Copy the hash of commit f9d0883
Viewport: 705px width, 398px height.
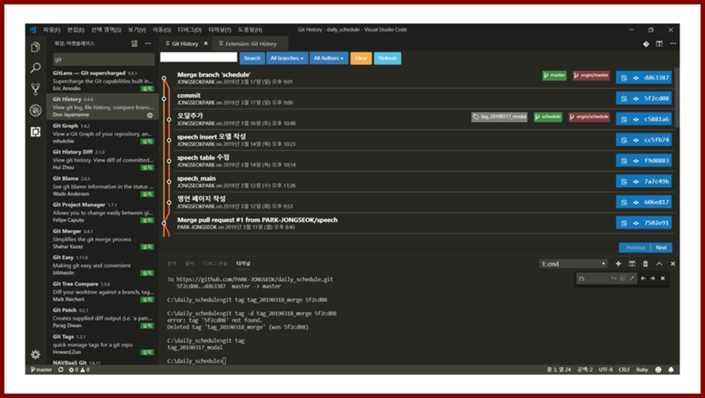[624, 161]
